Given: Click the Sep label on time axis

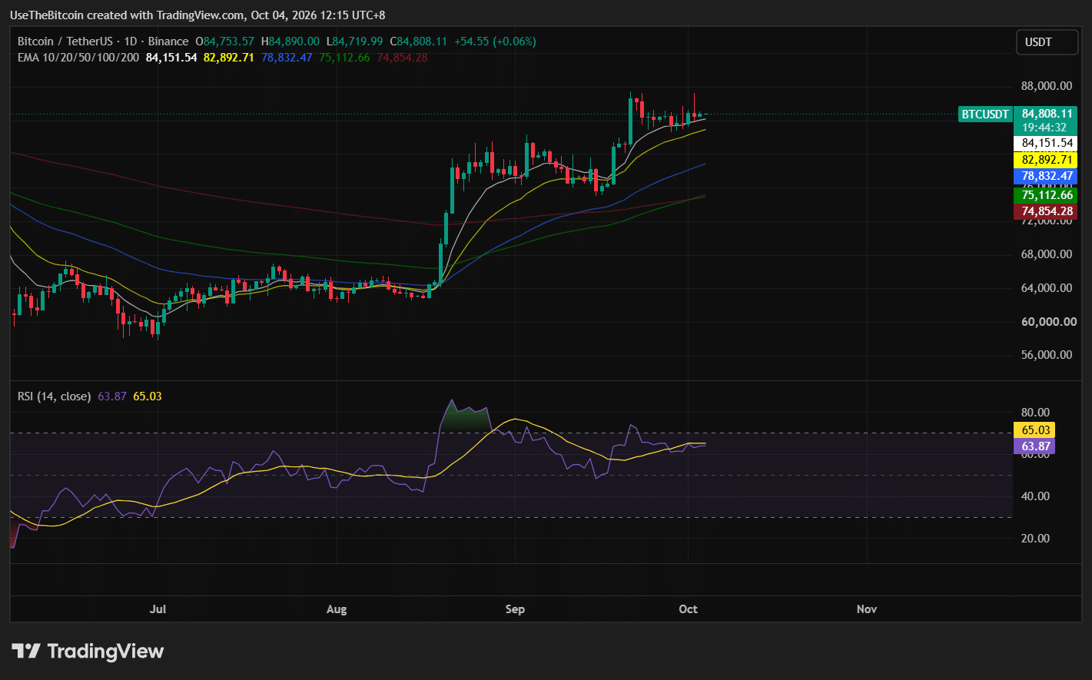Looking at the screenshot, I should point(515,609).
